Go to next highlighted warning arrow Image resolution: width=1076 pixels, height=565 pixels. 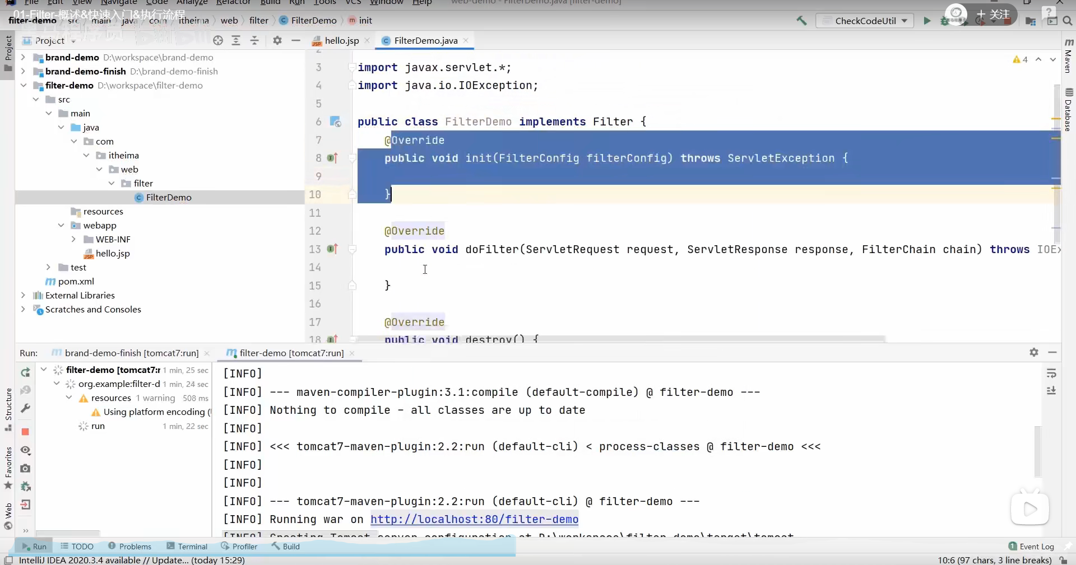pos(1053,59)
